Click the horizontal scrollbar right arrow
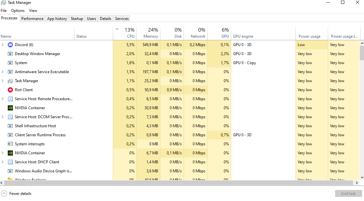Viewport: 364px width, 201px height. (x=357, y=183)
